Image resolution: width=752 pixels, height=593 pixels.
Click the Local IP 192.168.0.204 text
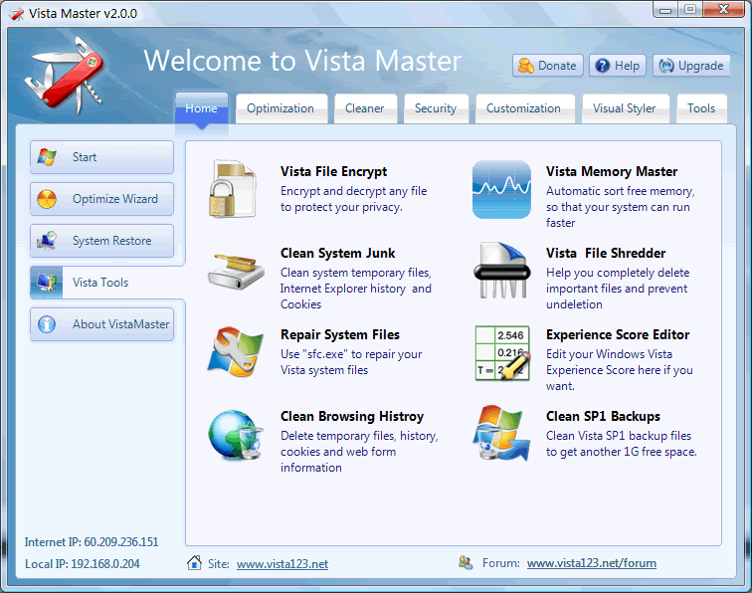point(82,564)
